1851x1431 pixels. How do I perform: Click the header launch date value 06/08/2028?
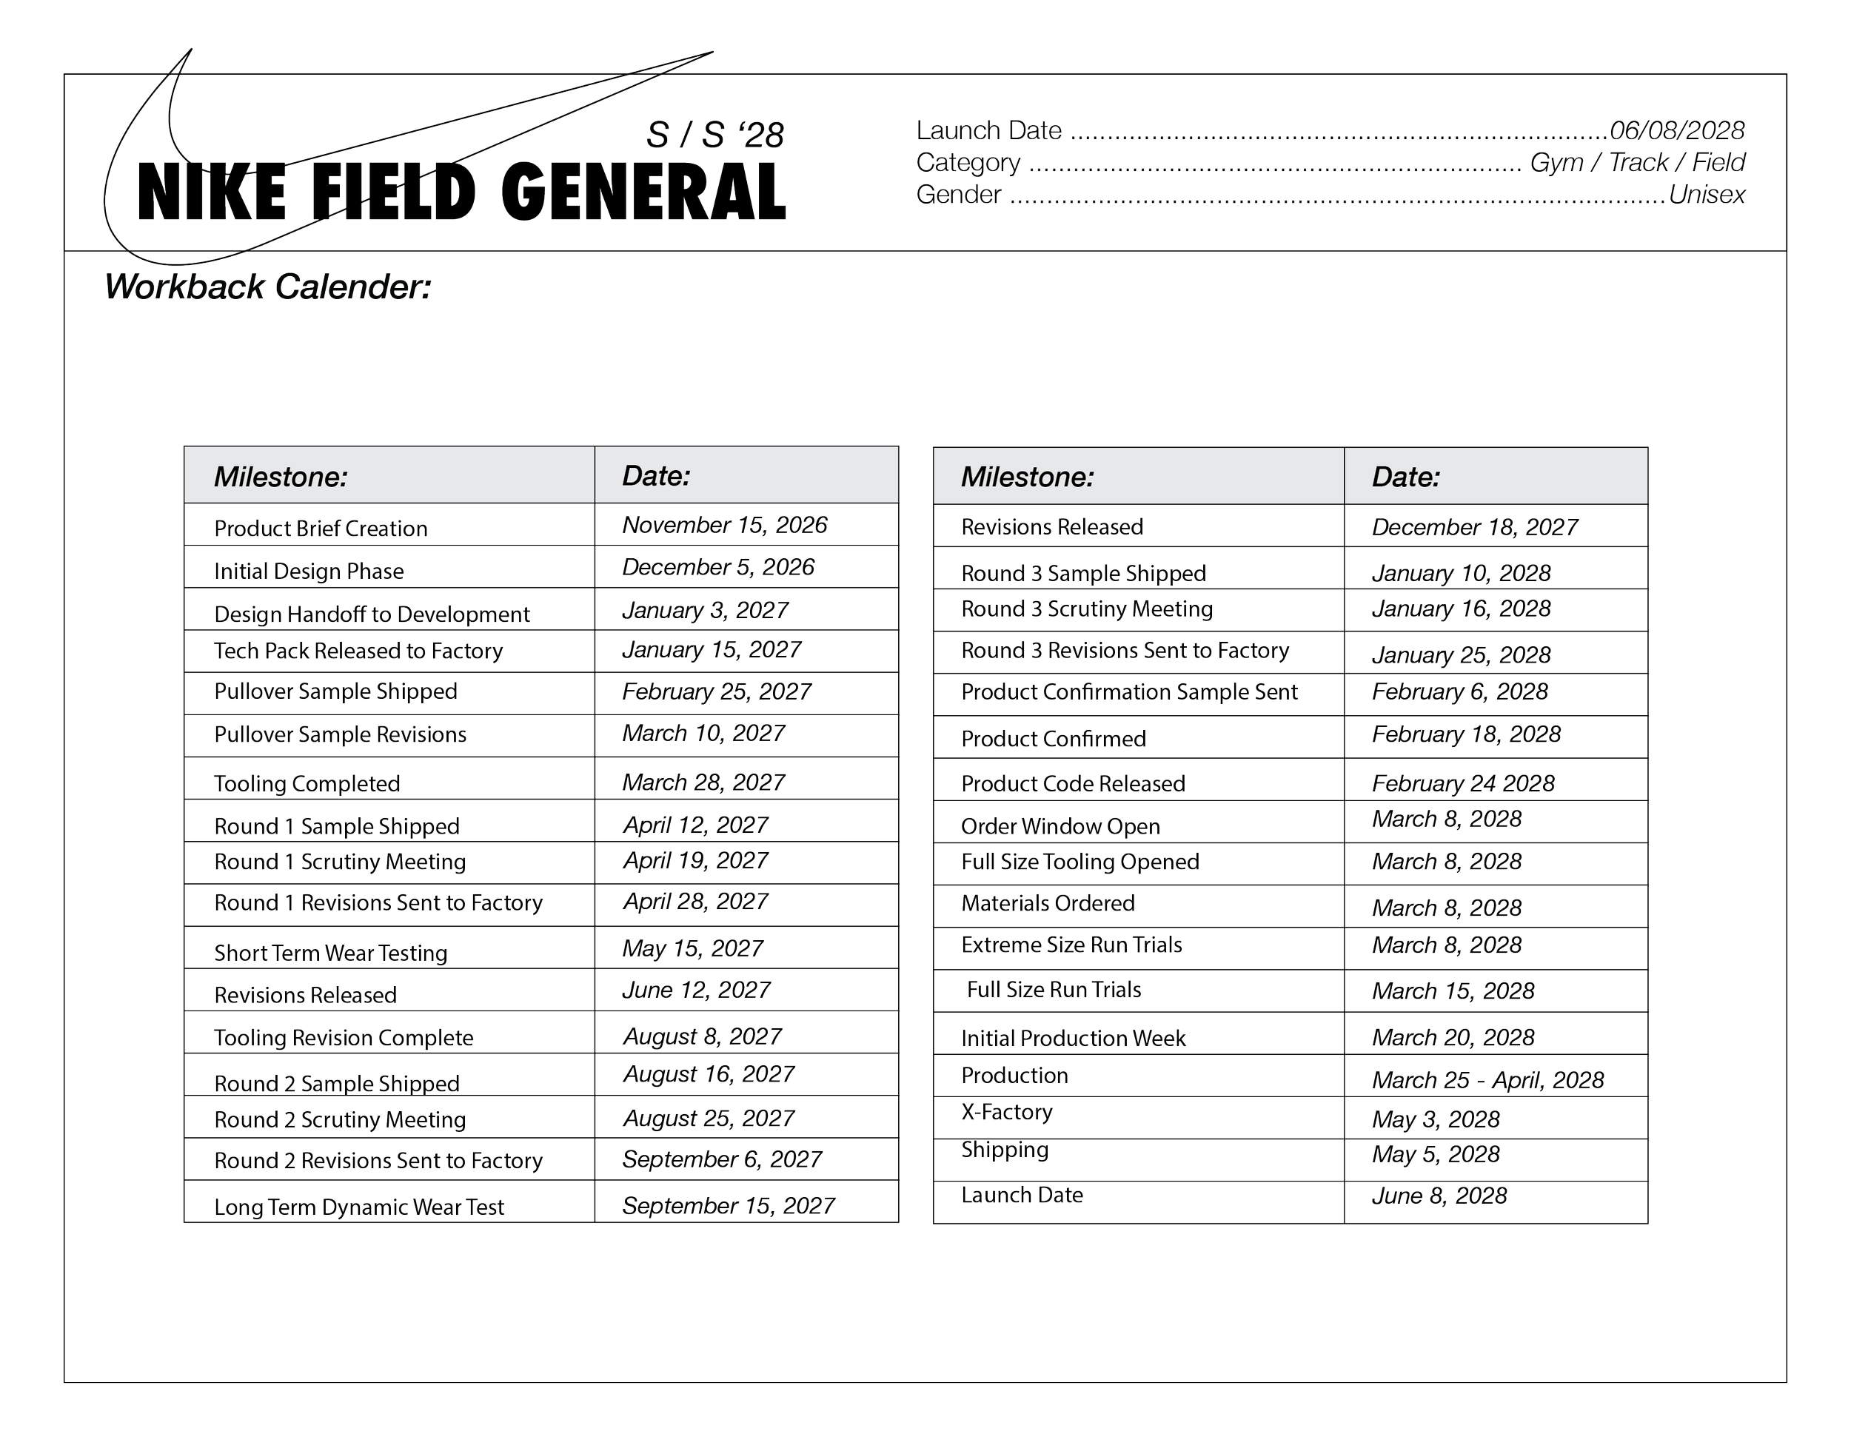coord(1676,130)
